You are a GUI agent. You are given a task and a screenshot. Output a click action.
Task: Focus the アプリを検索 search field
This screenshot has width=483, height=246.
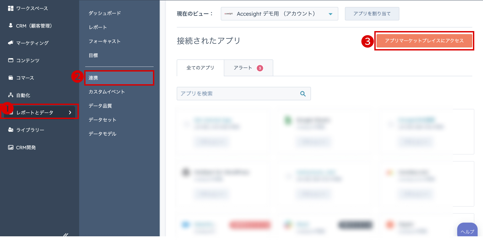point(244,94)
